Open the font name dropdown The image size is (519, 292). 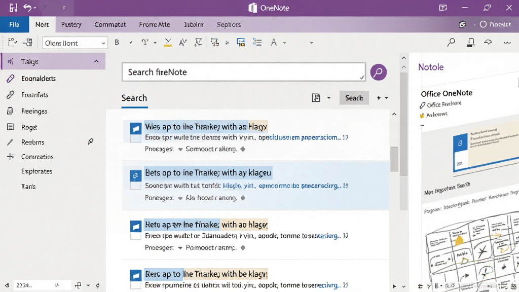click(103, 43)
